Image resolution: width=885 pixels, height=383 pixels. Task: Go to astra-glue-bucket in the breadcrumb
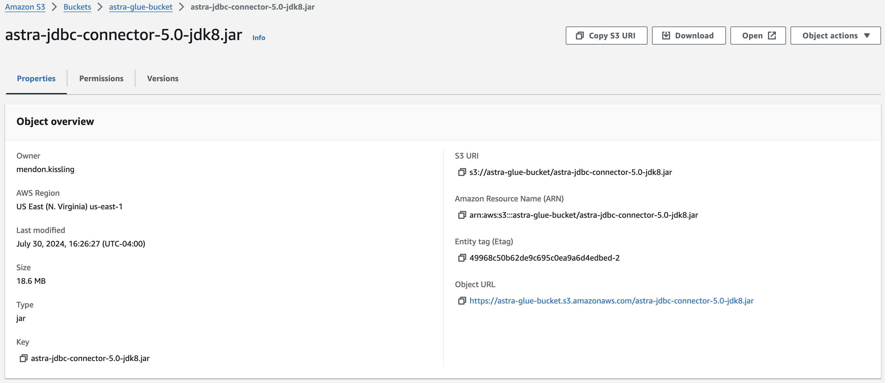(x=140, y=6)
